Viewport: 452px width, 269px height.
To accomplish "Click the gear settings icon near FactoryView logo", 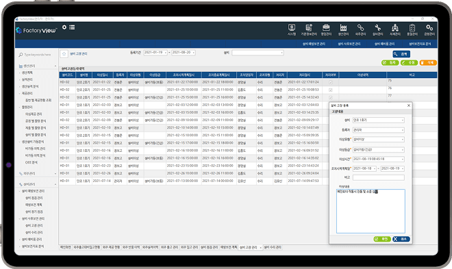I will [x=64, y=27].
